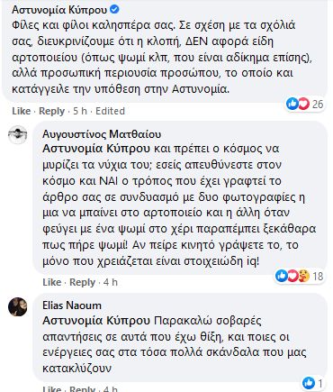Click the like reaction icon with count 26
Viewport: 333px width, 392px height.
pos(292,104)
